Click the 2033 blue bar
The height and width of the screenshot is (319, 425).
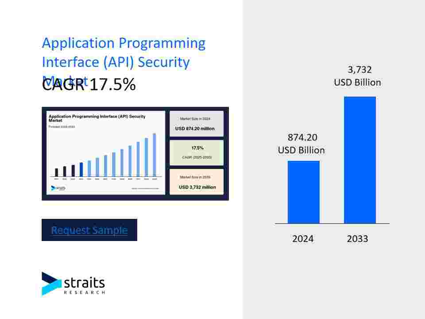point(360,160)
